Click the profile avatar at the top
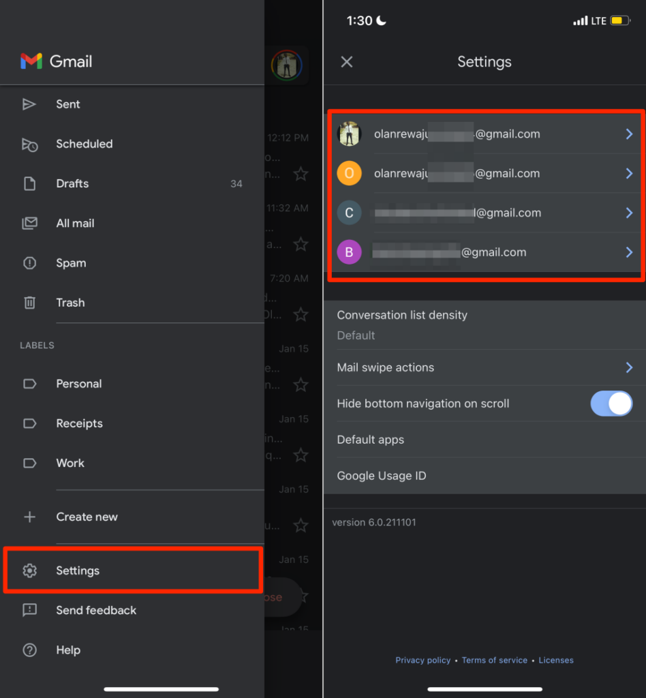646x698 pixels. (286, 65)
